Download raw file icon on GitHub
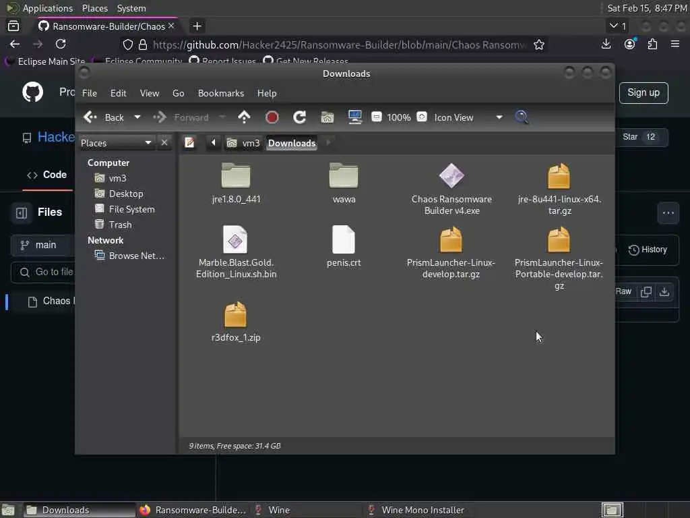The image size is (690, 518). point(664,291)
